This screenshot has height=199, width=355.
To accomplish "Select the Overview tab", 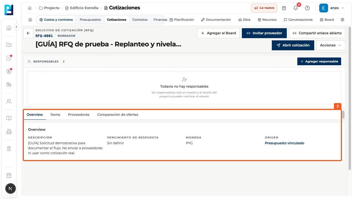I will pyautogui.click(x=35, y=115).
